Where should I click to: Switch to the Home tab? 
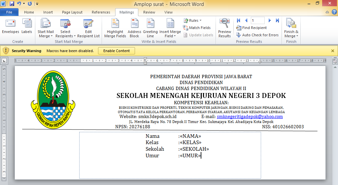[x=29, y=12]
